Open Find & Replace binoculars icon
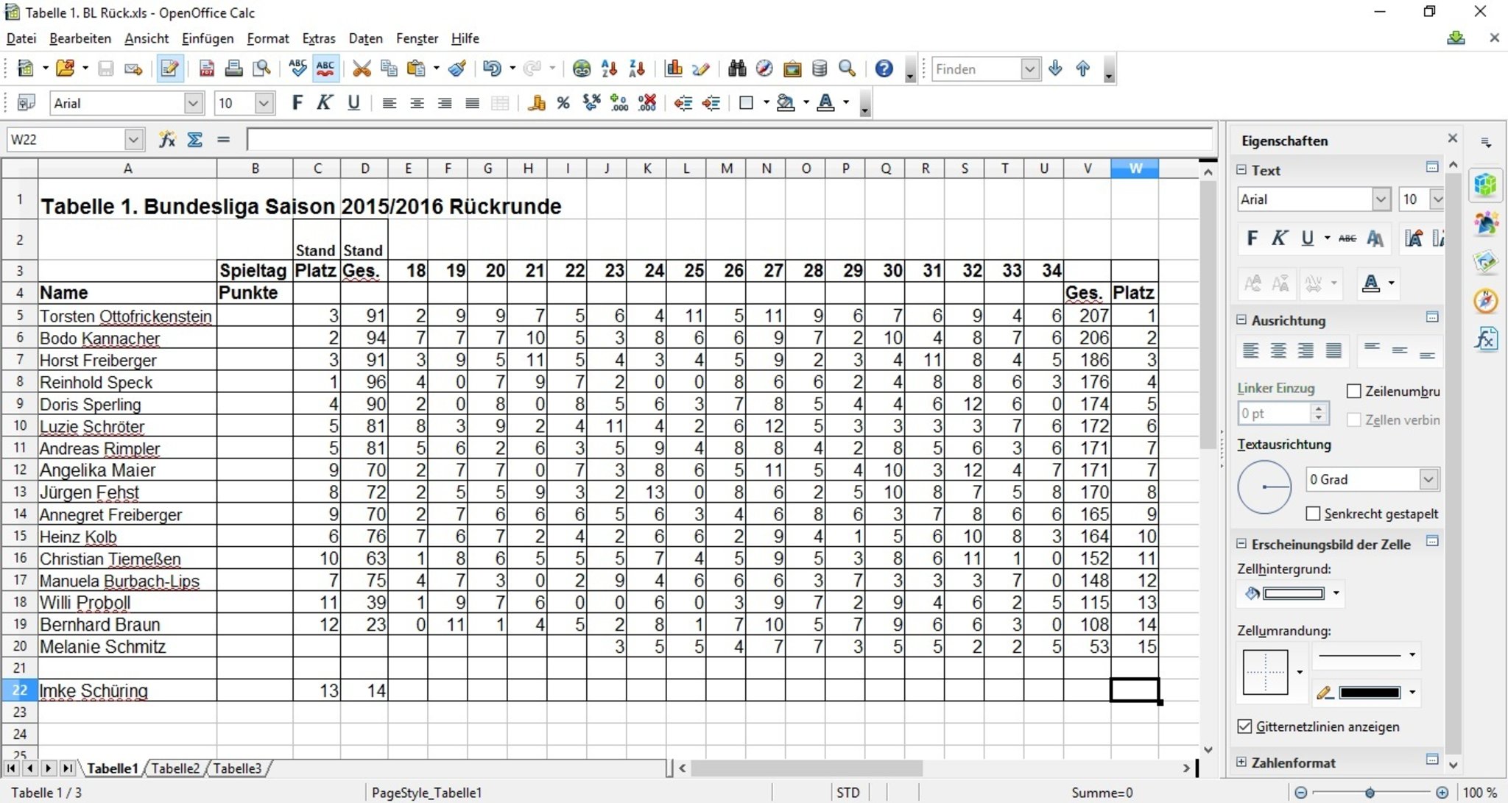The image size is (1508, 803). click(x=737, y=69)
